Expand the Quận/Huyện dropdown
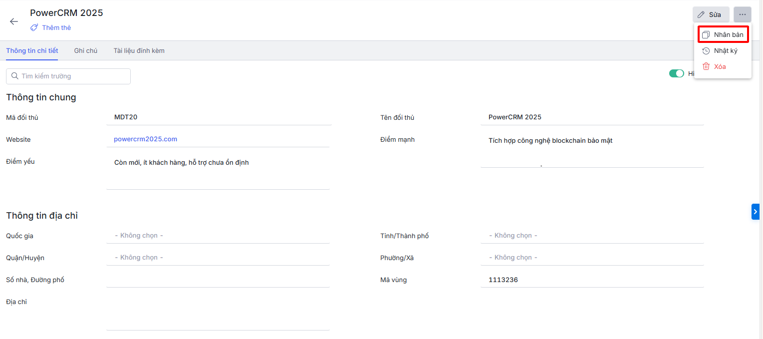The width and height of the screenshot is (763, 339). 218,258
